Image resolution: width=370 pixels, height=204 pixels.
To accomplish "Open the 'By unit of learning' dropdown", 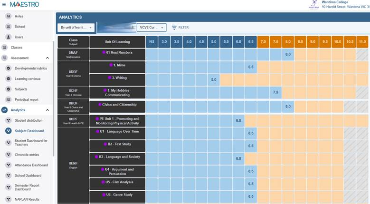I will pyautogui.click(x=76, y=28).
